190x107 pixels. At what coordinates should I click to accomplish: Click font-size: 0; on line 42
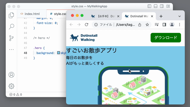click(x=47, y=23)
